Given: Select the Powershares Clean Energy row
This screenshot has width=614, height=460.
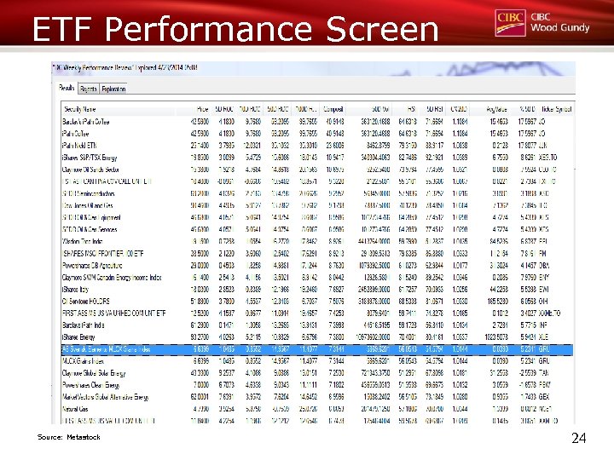Looking at the screenshot, I should point(317,385).
